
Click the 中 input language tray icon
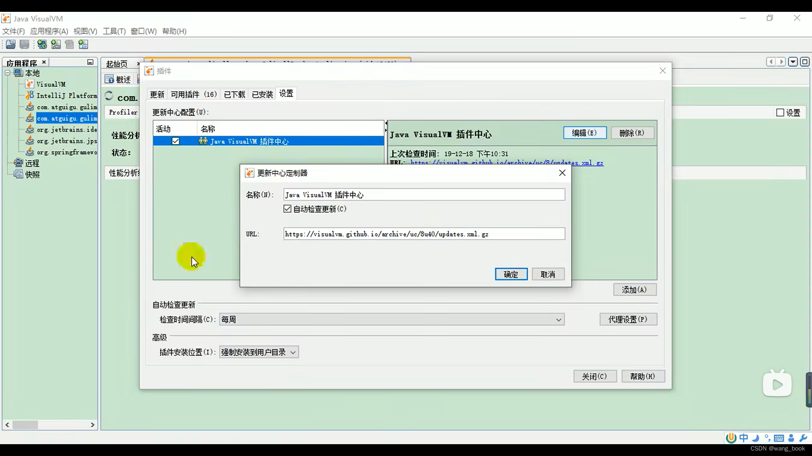pyautogui.click(x=743, y=438)
